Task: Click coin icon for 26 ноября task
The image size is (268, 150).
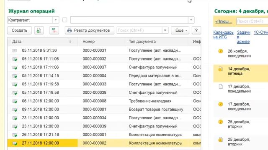Action: pyautogui.click(x=221, y=51)
